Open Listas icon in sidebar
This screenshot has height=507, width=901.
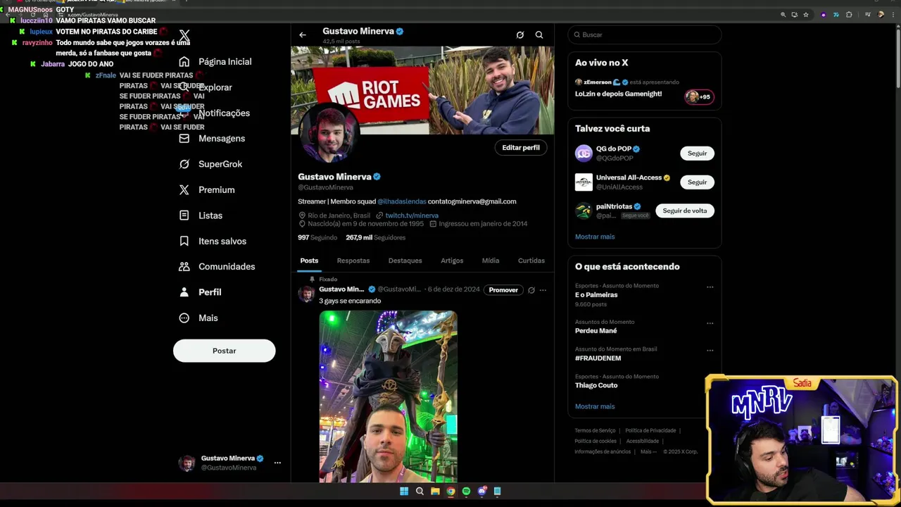184,215
